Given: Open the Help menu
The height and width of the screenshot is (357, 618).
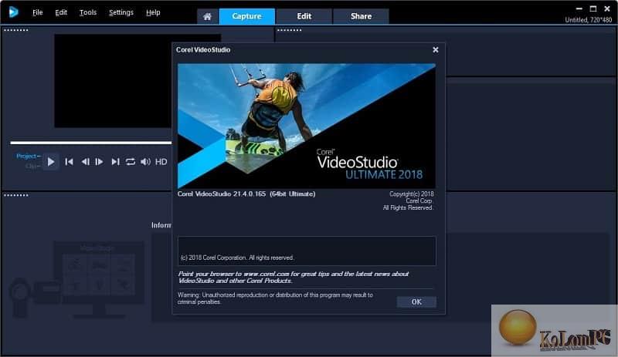Looking at the screenshot, I should tap(153, 12).
